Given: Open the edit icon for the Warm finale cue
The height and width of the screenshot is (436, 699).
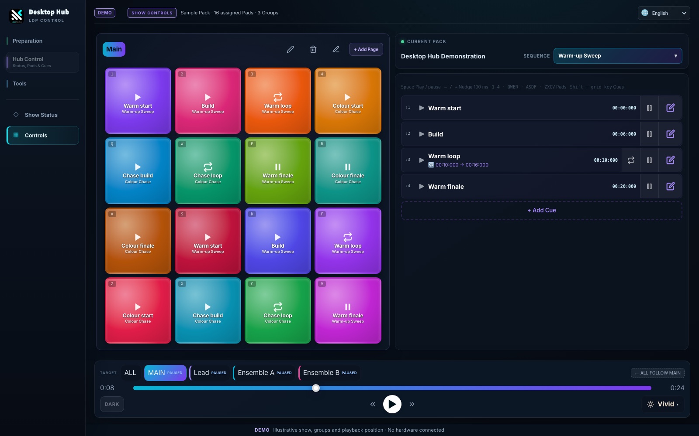Looking at the screenshot, I should point(670,186).
